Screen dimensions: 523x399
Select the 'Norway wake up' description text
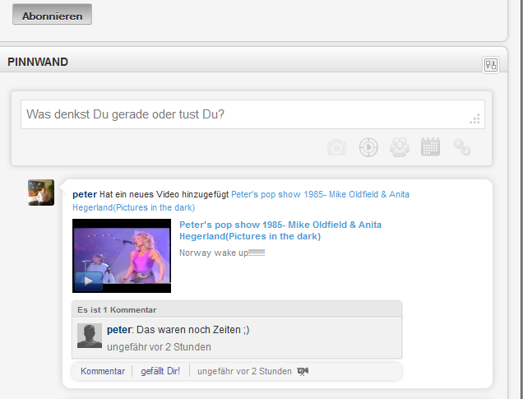click(x=222, y=253)
